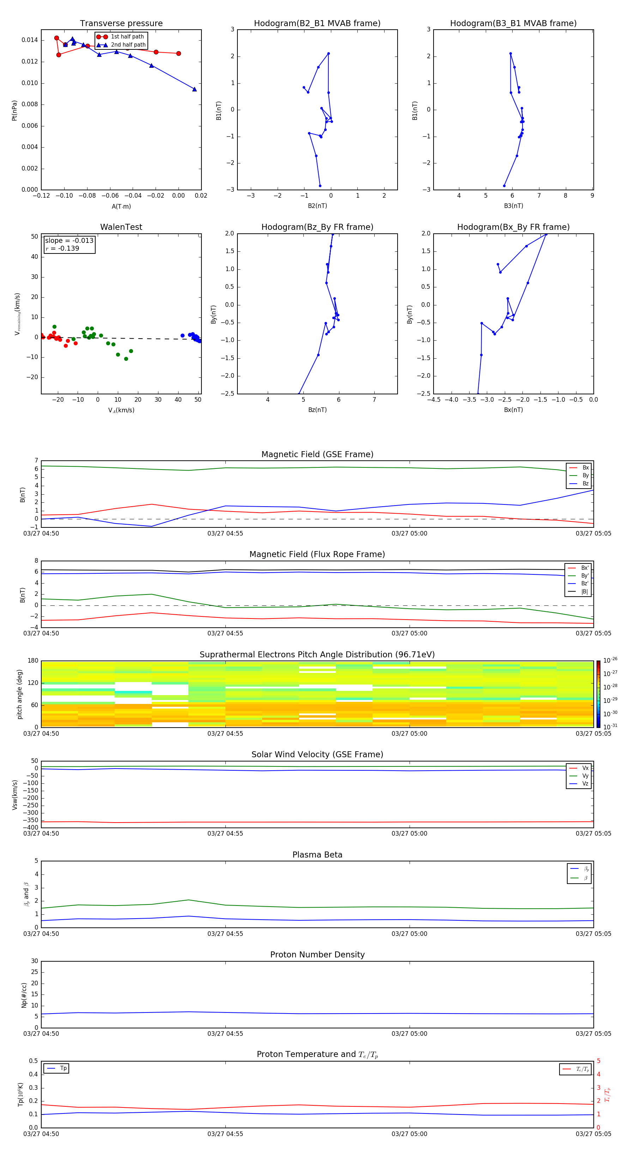Click the "Proton Number Density" title
The height and width of the screenshot is (1165, 635).
317,955
